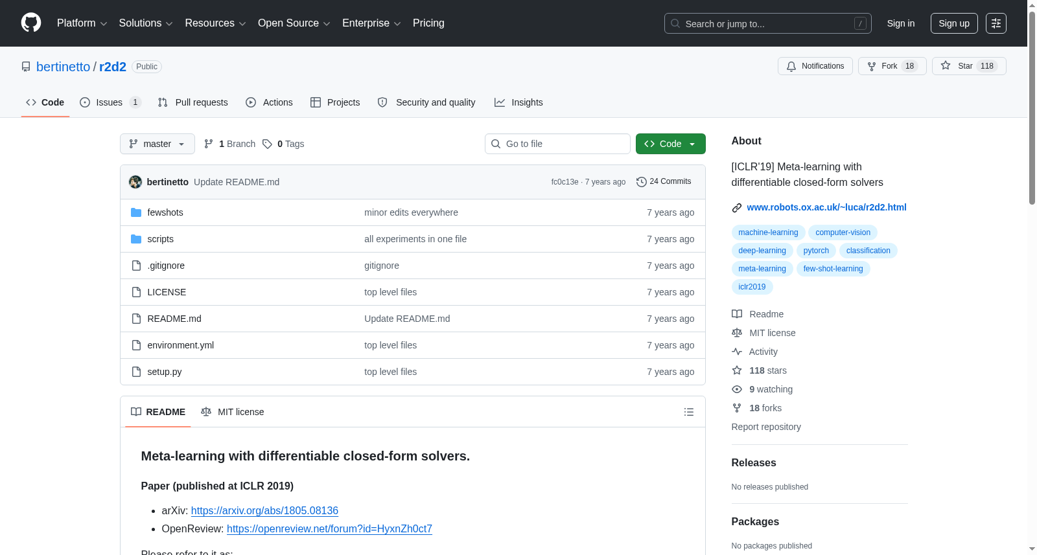Open the .gitignore file
This screenshot has width=1037, height=555.
[x=166, y=266]
